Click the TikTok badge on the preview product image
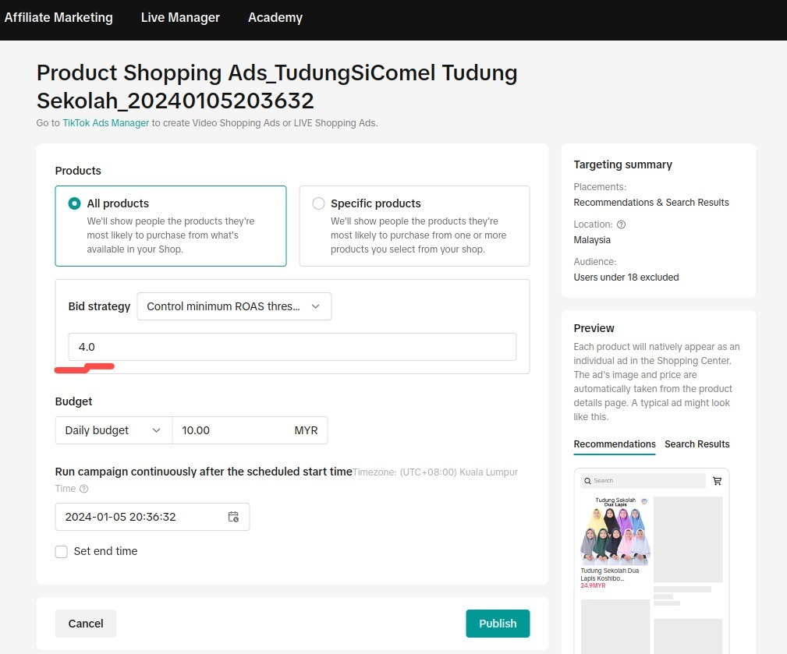Viewport: 787px width, 654px height. [644, 501]
